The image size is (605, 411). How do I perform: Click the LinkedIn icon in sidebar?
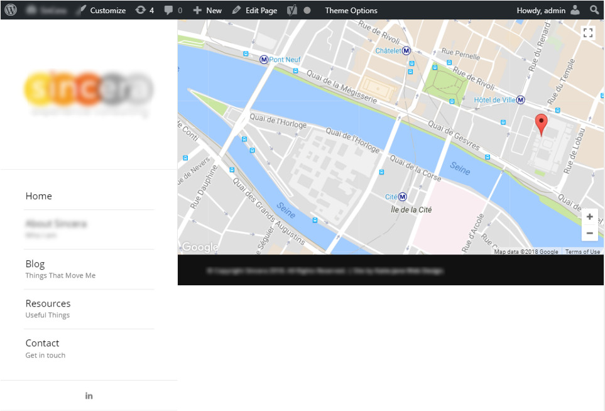coord(89,396)
